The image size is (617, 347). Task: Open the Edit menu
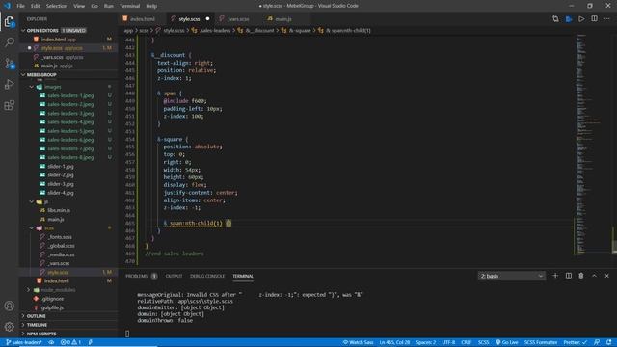(x=36, y=6)
